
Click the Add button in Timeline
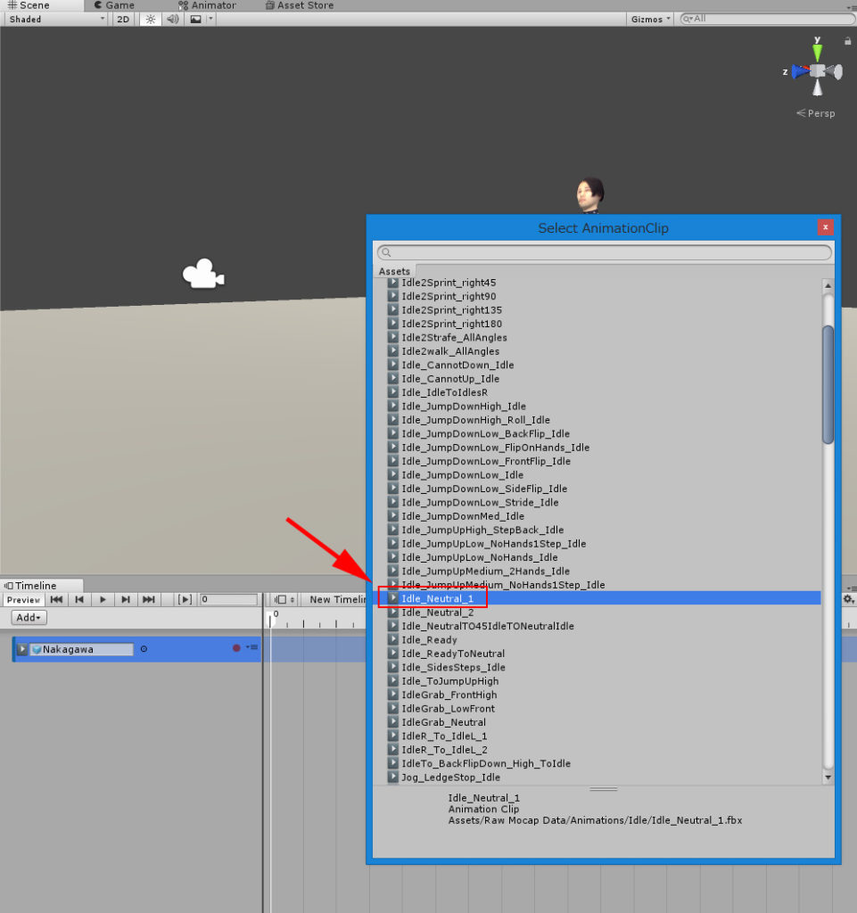pyautogui.click(x=27, y=617)
